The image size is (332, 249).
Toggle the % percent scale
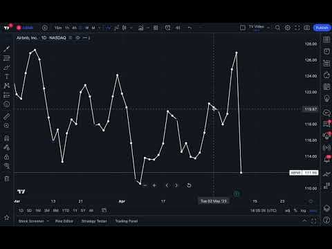click(295, 210)
